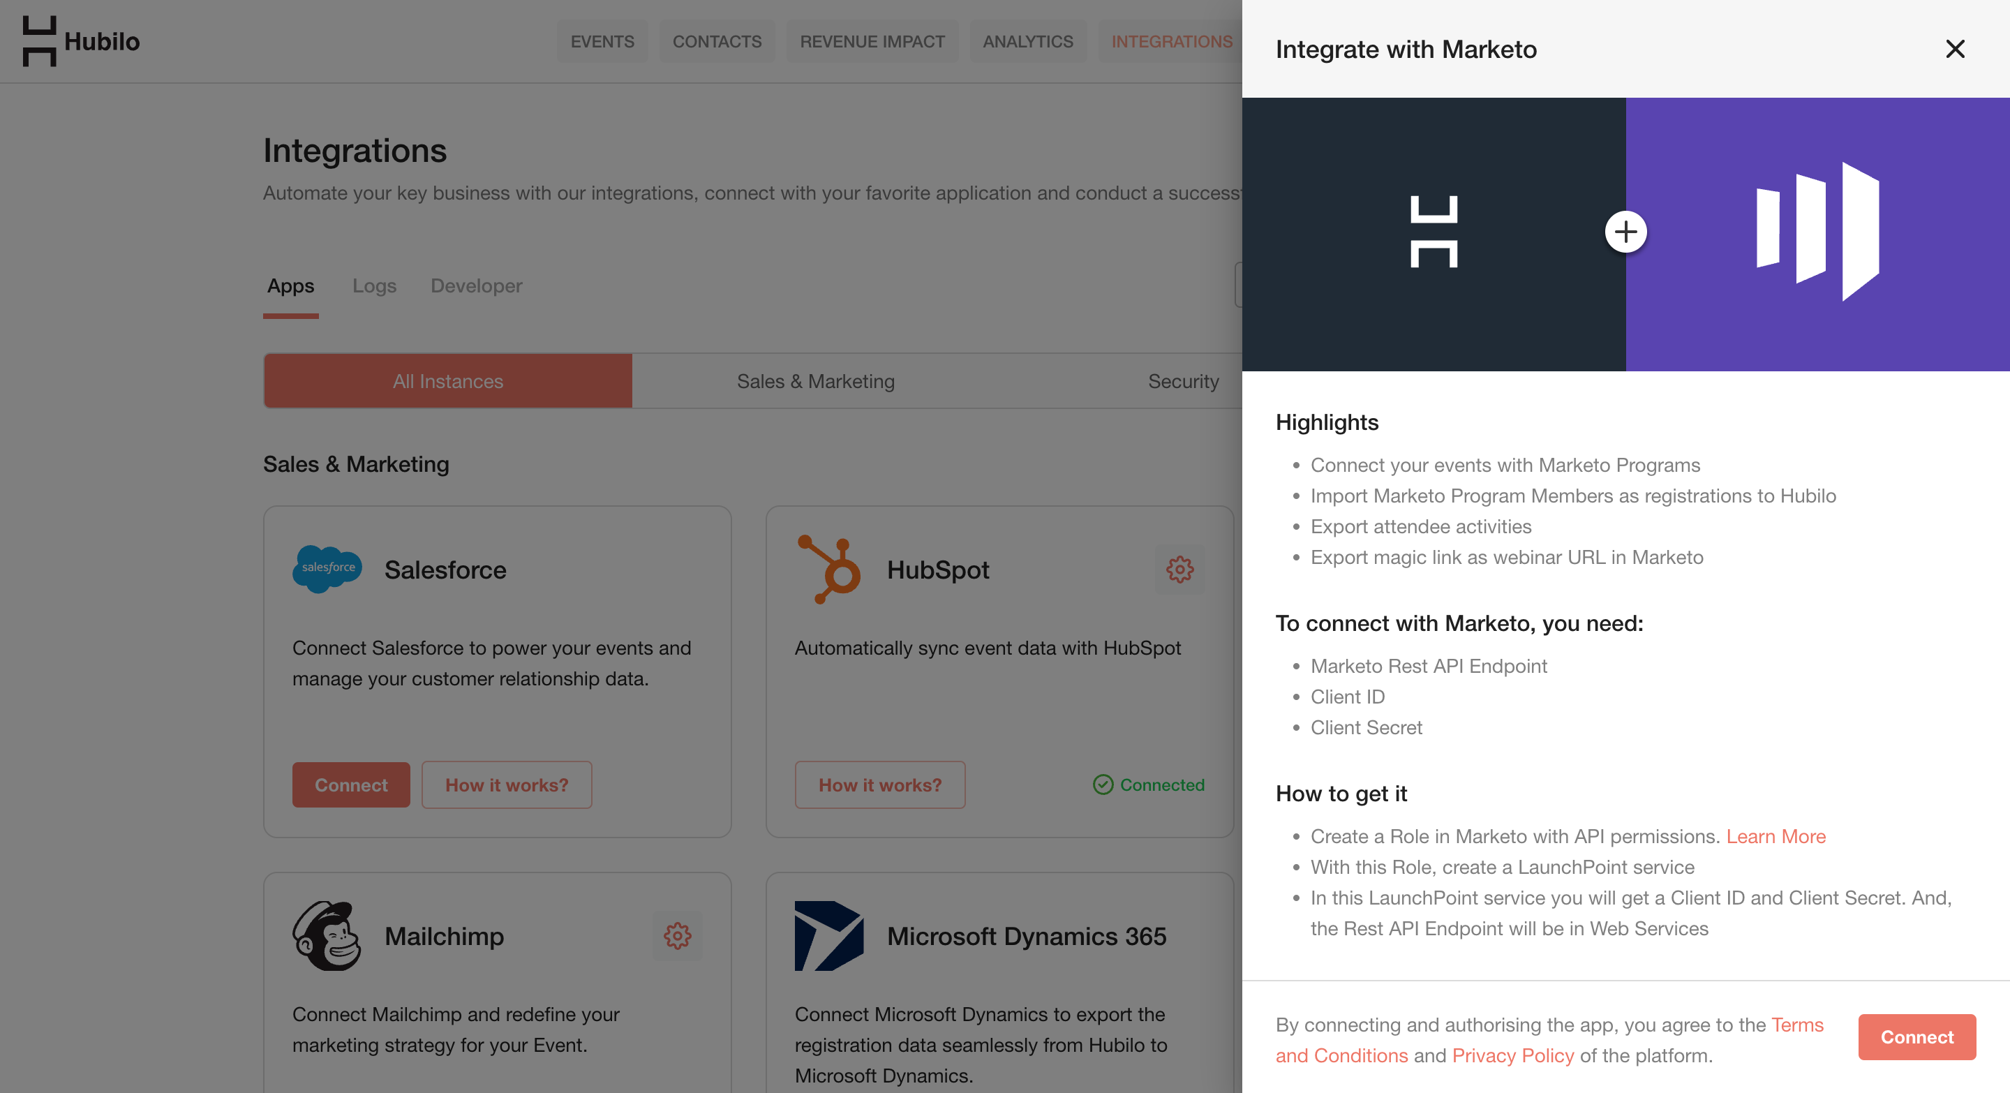Viewport: 2010px width, 1093px height.
Task: Click How it works on HubSpot card
Action: click(x=879, y=784)
